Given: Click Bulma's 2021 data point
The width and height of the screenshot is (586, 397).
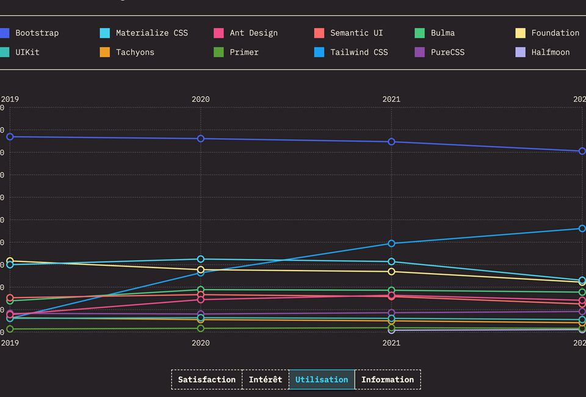Looking at the screenshot, I should pos(391,290).
